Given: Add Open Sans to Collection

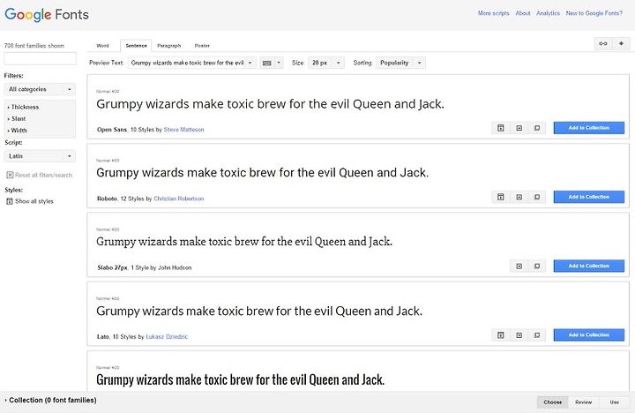Looking at the screenshot, I should tap(589, 128).
